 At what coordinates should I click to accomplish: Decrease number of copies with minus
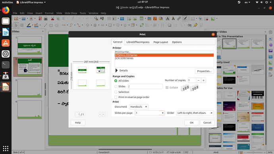tap(198, 80)
